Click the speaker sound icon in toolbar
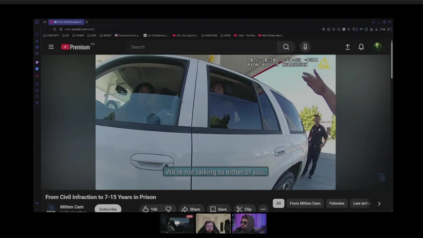This screenshot has width=423, height=238. pyautogui.click(x=361, y=29)
